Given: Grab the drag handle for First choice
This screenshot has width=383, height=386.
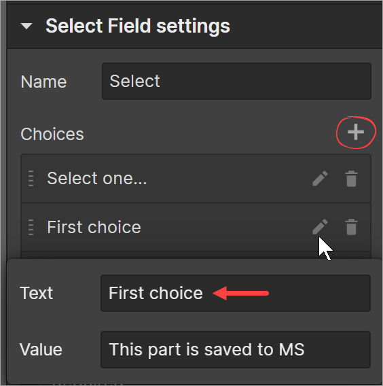Looking at the screenshot, I should 31,227.
